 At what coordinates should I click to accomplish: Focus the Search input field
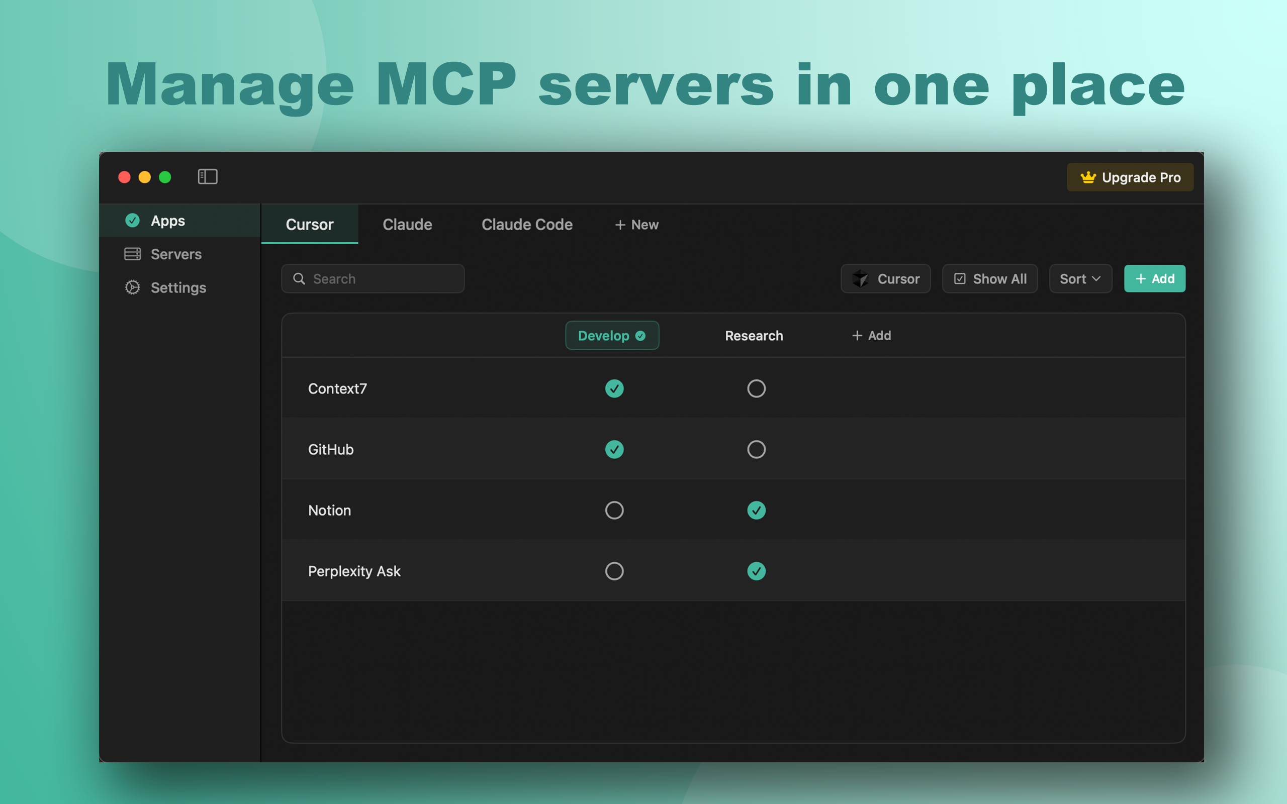(x=373, y=278)
